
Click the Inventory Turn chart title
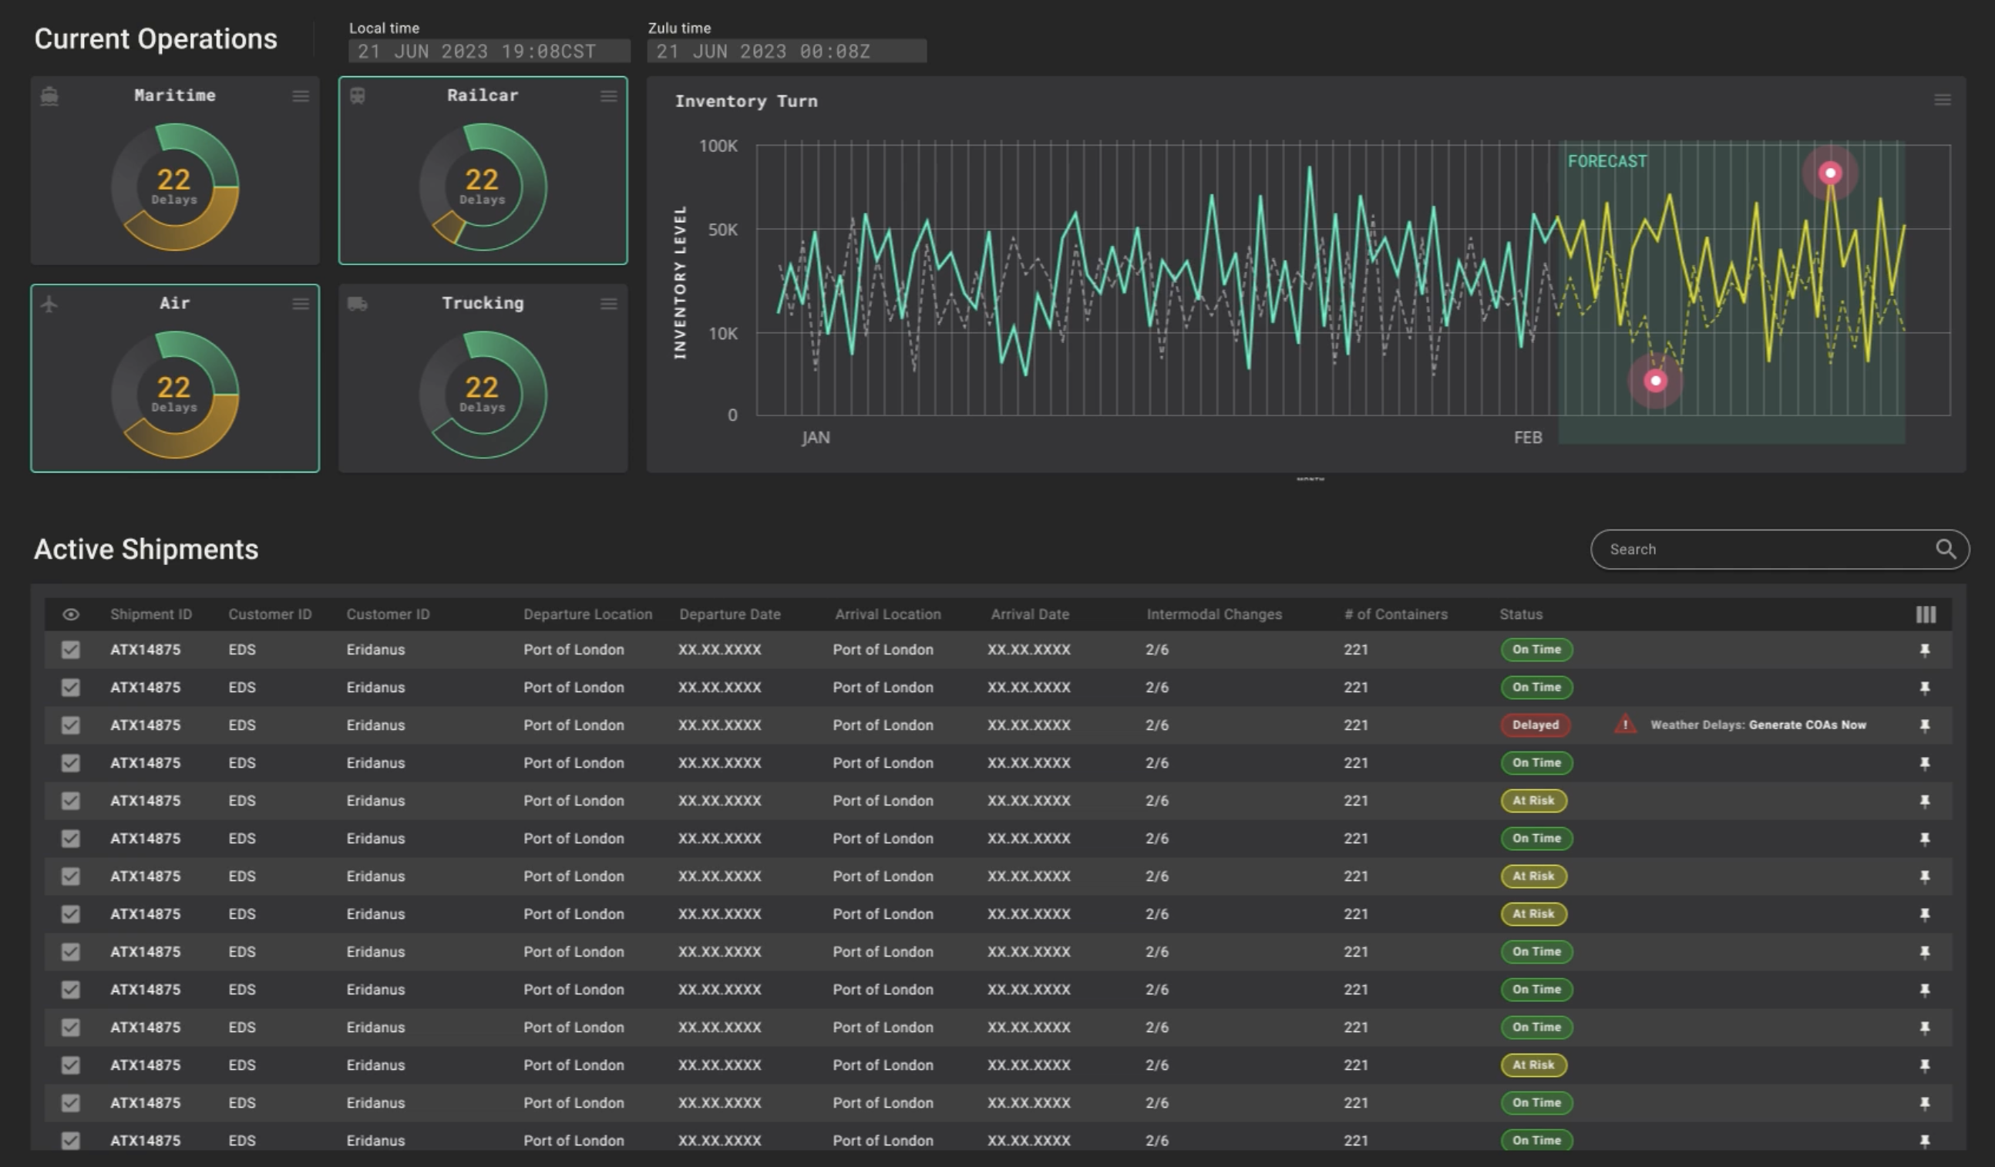click(x=746, y=101)
